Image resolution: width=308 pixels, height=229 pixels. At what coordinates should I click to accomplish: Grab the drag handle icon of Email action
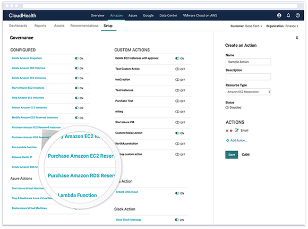(x=227, y=131)
